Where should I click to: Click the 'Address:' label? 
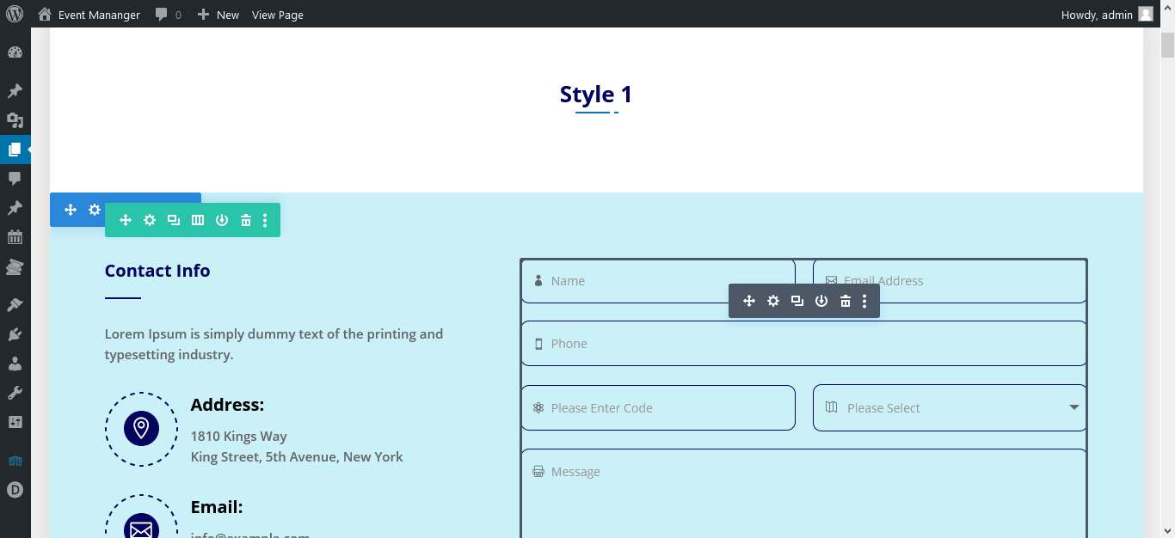(227, 405)
